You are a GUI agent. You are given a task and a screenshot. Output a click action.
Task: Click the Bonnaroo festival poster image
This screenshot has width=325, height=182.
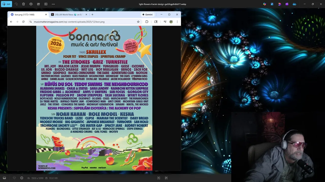coord(94,98)
